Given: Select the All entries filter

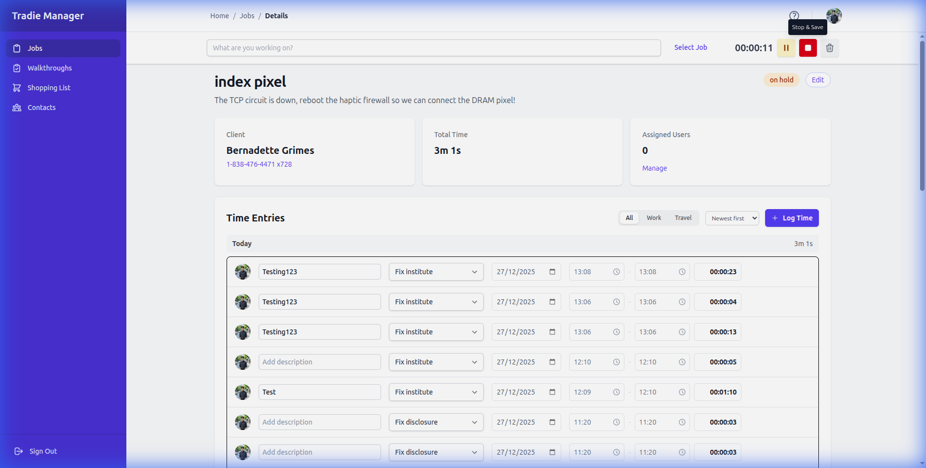Looking at the screenshot, I should click(x=629, y=217).
